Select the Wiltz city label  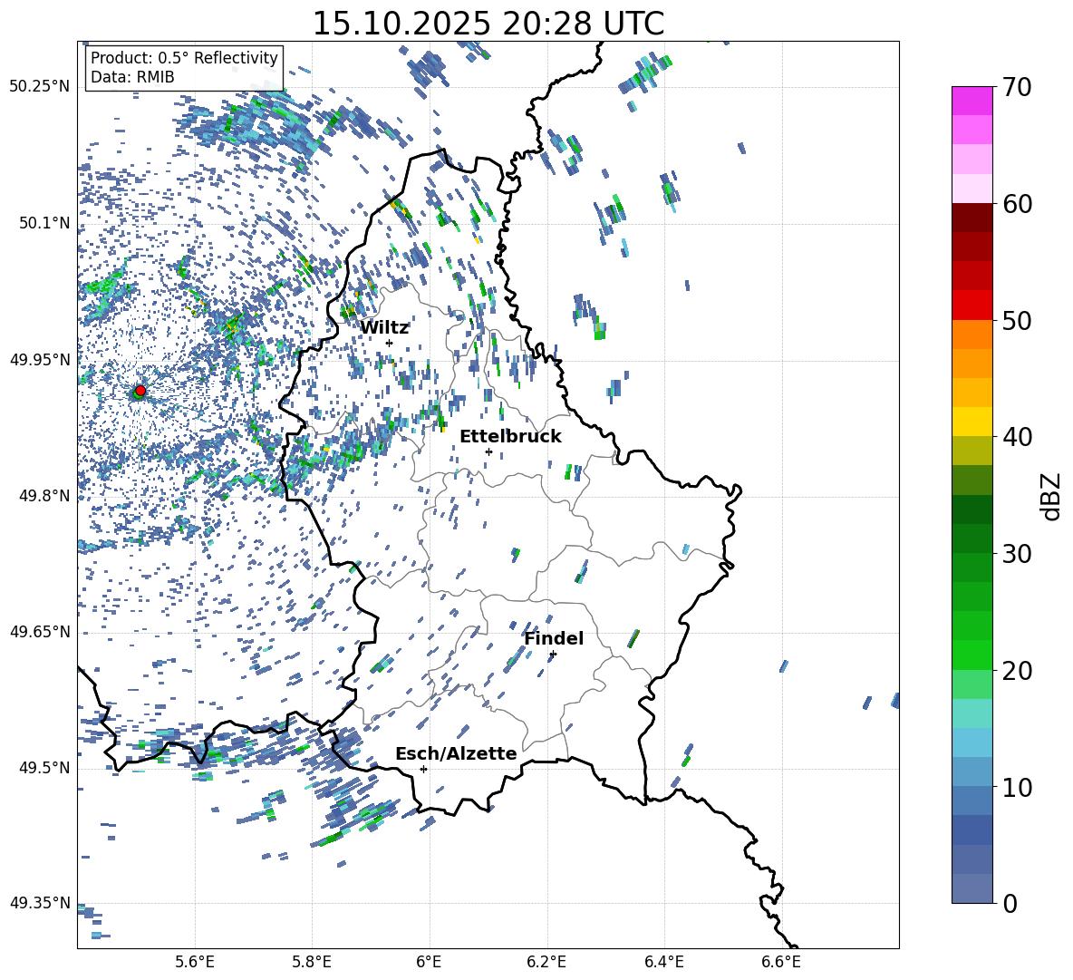(x=384, y=327)
